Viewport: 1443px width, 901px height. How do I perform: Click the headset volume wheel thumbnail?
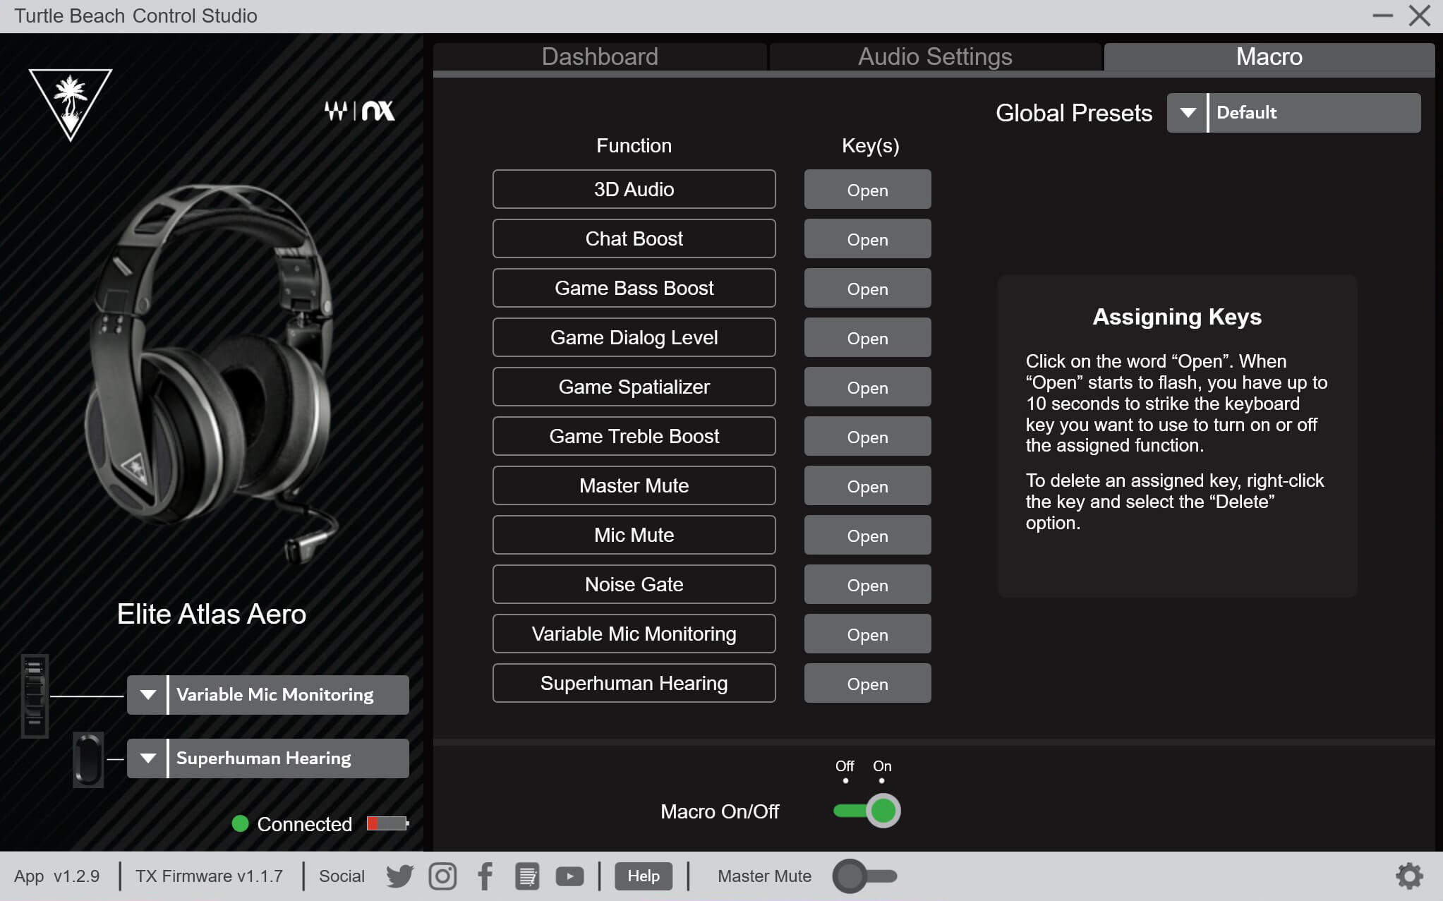pyautogui.click(x=35, y=696)
